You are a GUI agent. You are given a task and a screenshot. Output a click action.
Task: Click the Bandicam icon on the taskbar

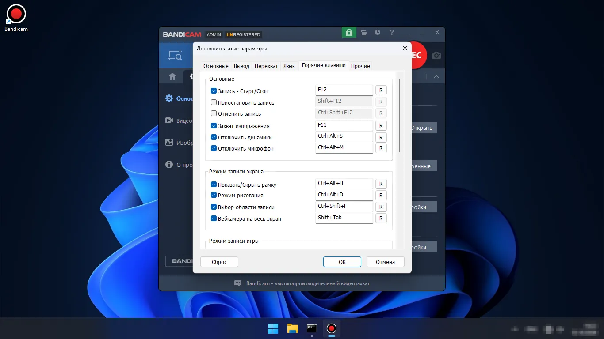(332, 328)
